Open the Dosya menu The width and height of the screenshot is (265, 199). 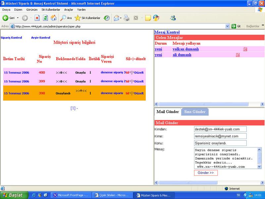pos(6,10)
